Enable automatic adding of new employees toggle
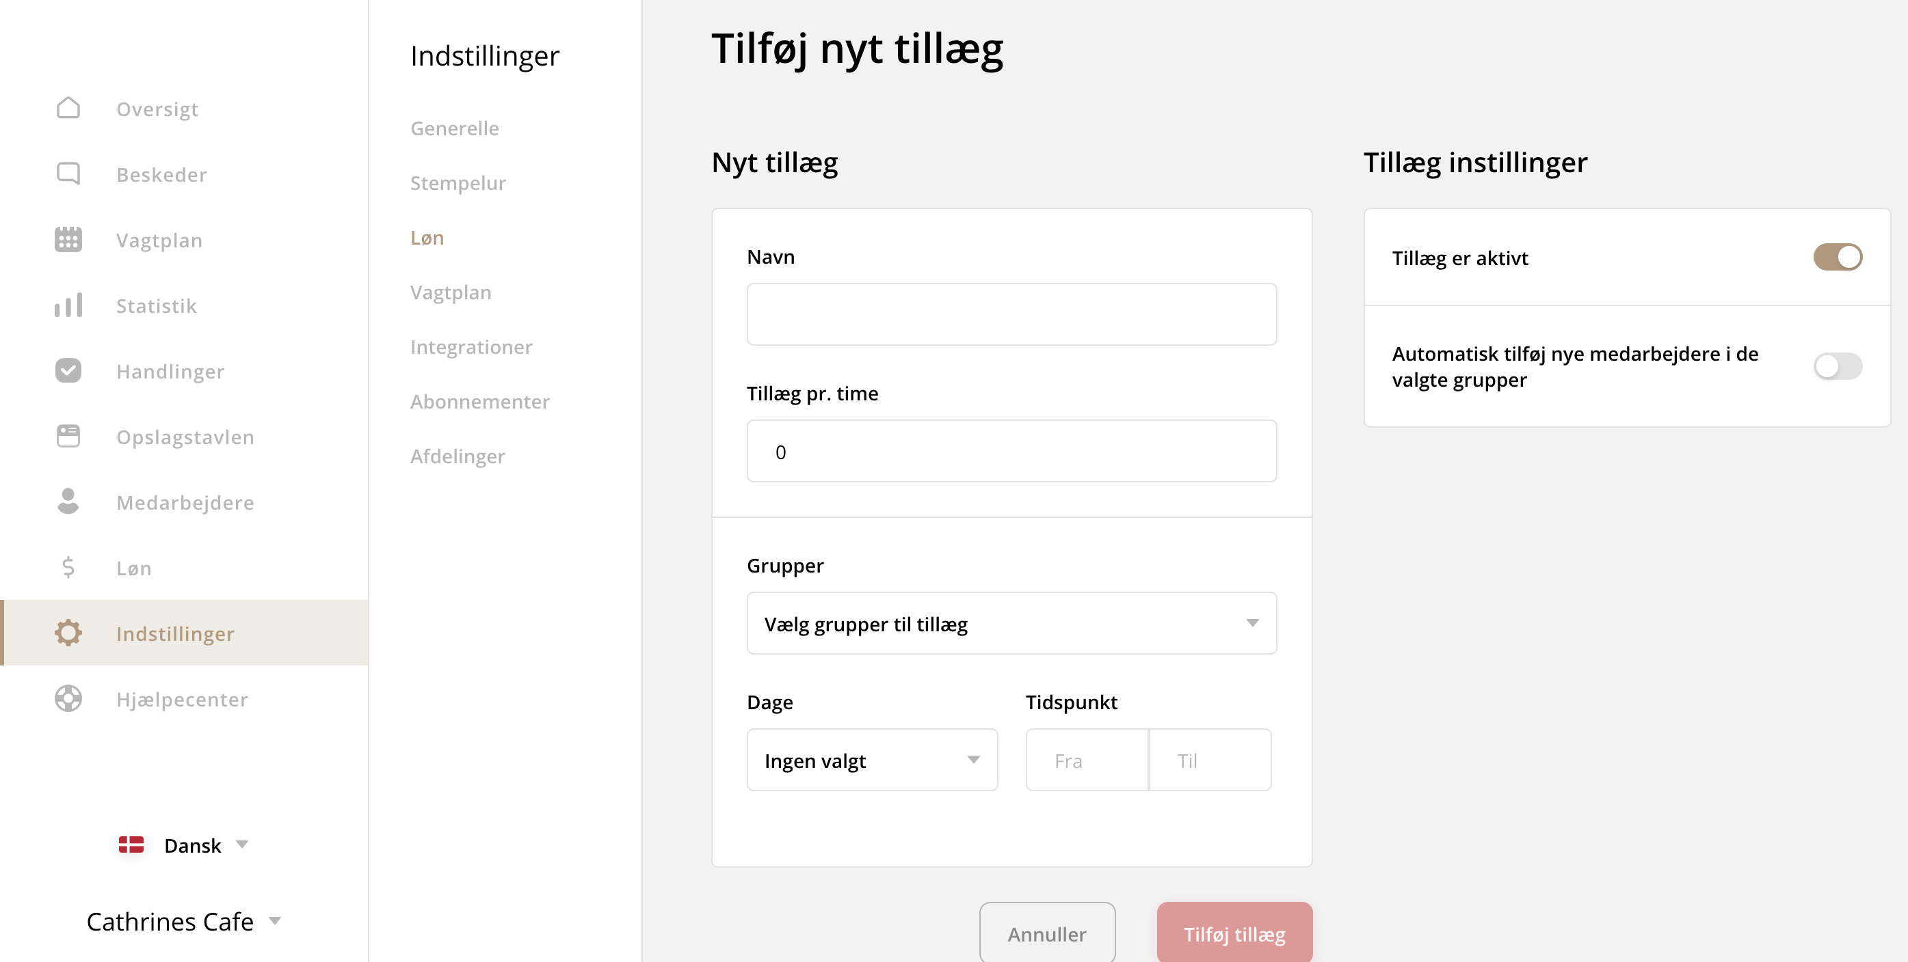 [x=1837, y=366]
